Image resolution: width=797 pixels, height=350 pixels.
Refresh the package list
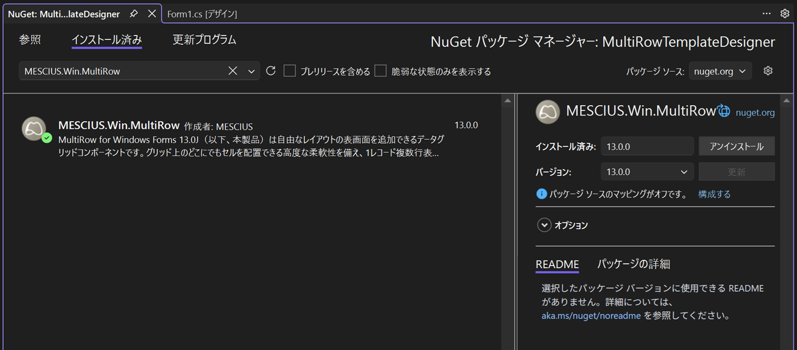[270, 71]
